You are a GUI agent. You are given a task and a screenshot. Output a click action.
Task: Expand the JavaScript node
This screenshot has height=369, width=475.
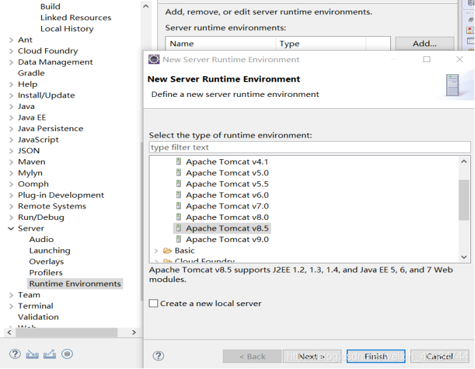tap(11, 140)
